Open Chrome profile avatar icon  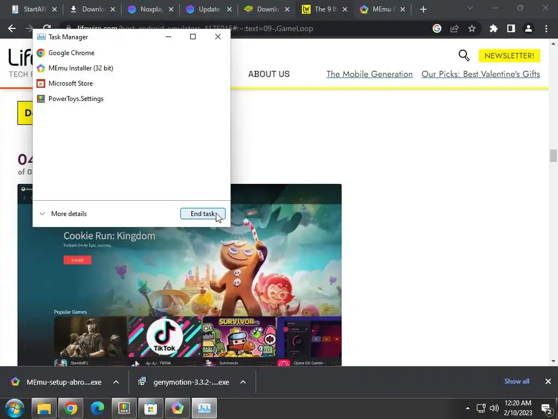pyautogui.click(x=529, y=28)
